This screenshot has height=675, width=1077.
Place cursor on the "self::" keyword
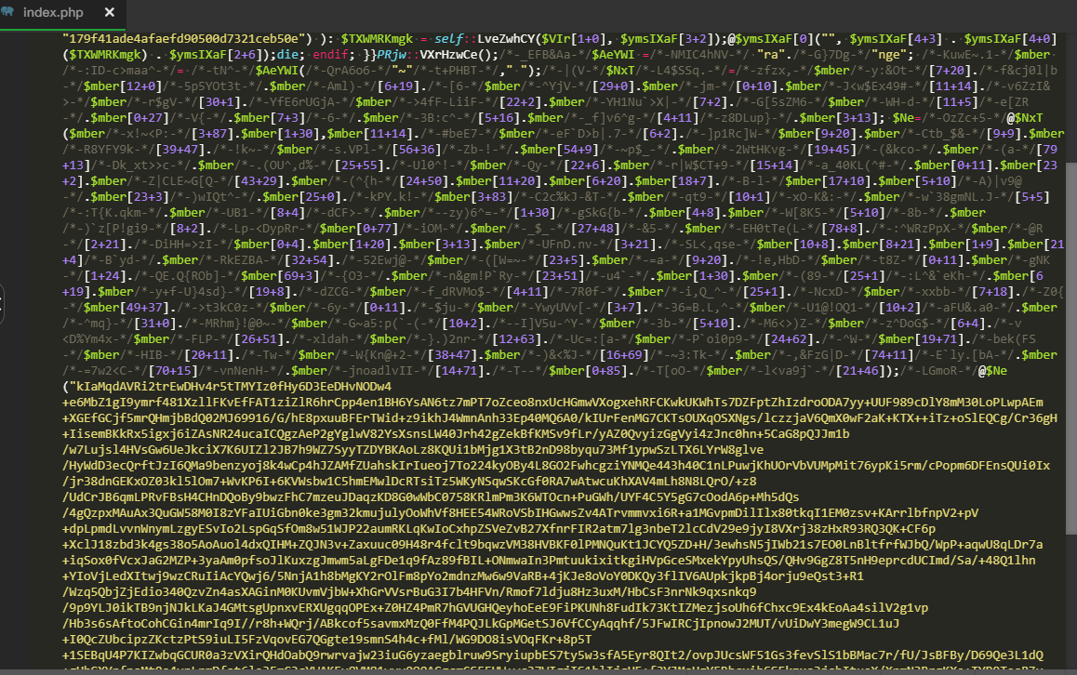tap(456, 39)
